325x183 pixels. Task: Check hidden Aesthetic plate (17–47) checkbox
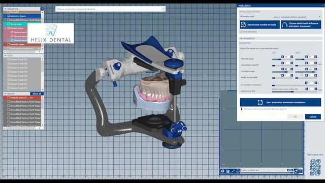point(9,98)
